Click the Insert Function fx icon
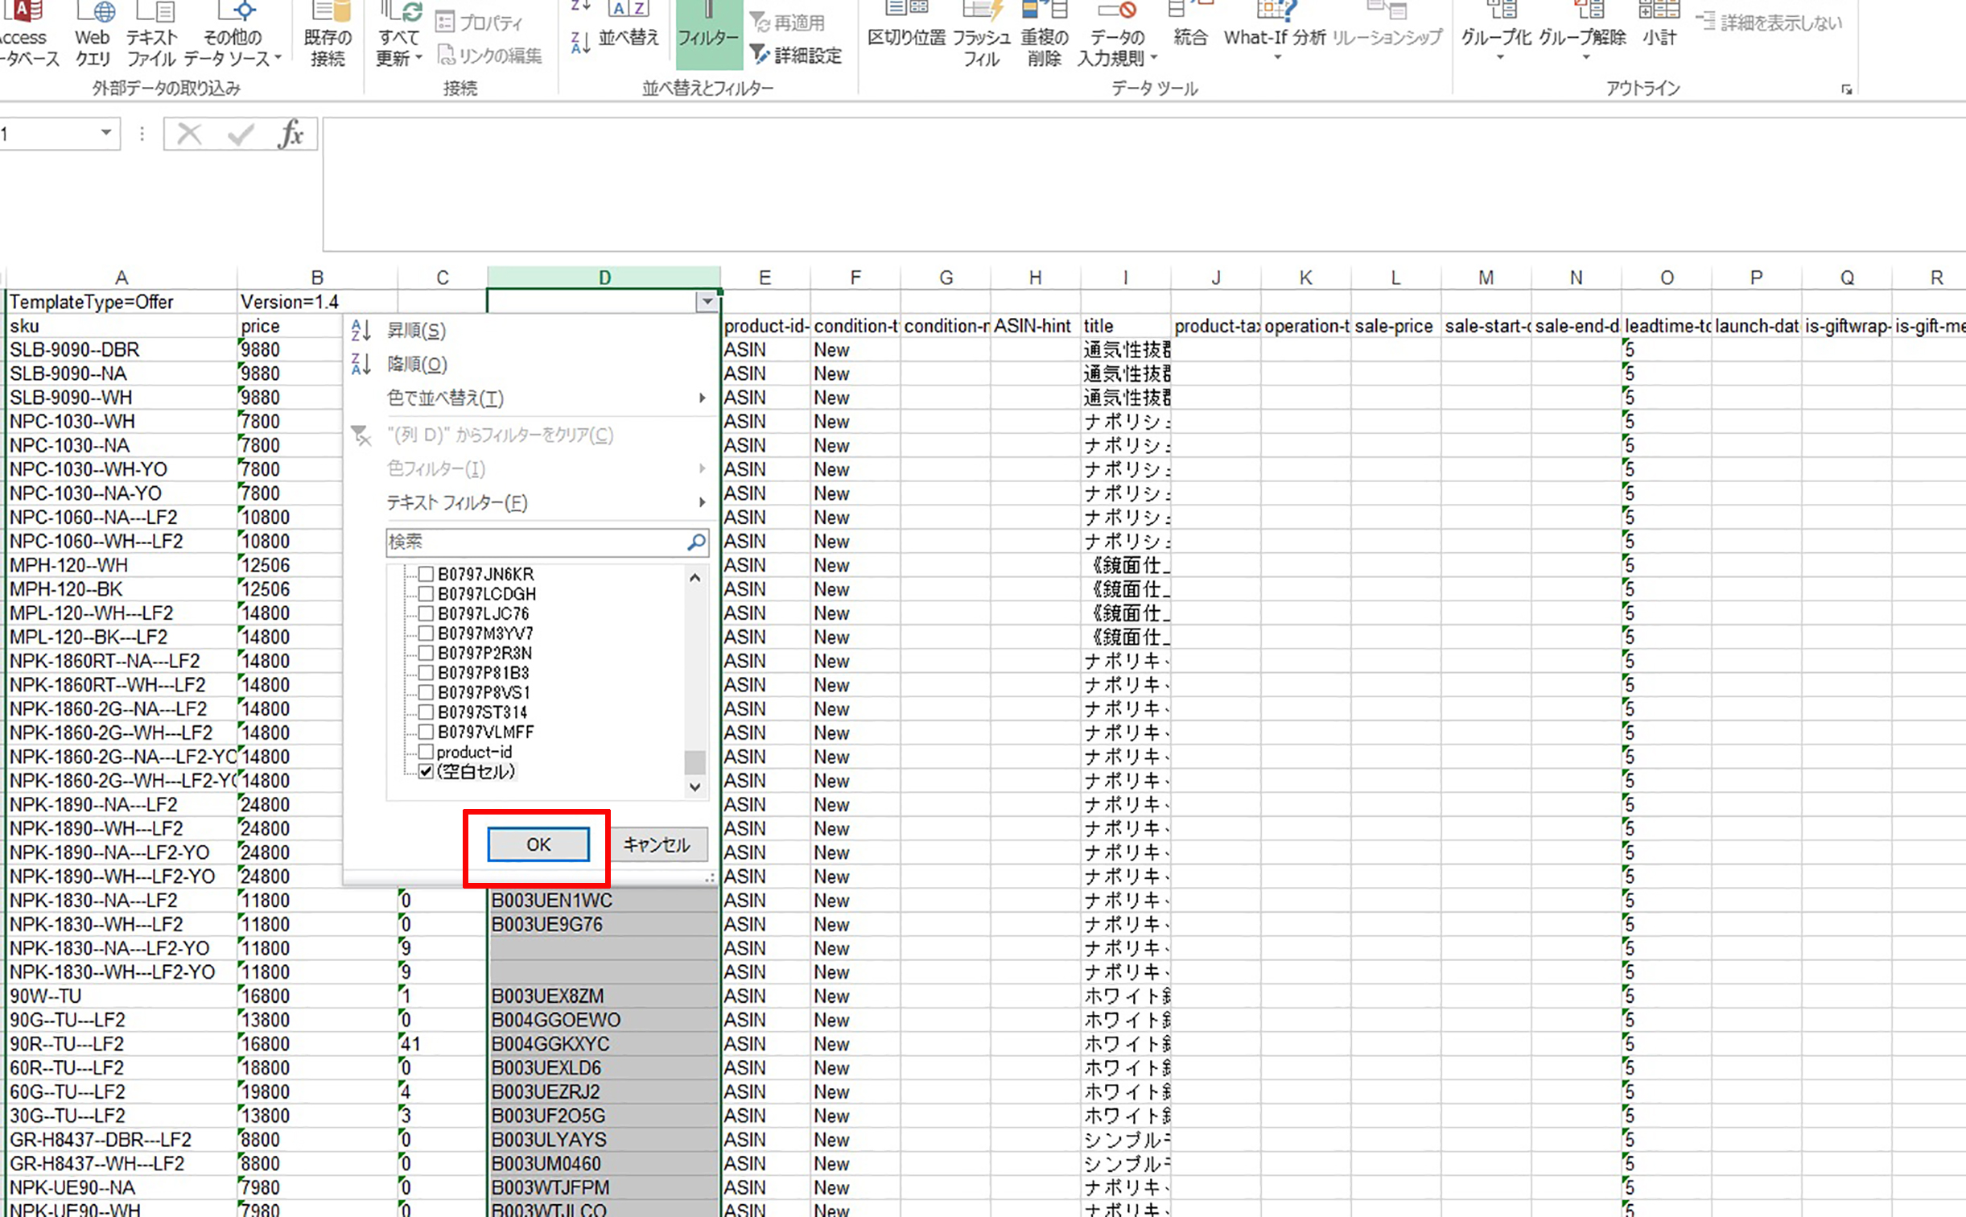Image resolution: width=1966 pixels, height=1217 pixels. click(291, 134)
